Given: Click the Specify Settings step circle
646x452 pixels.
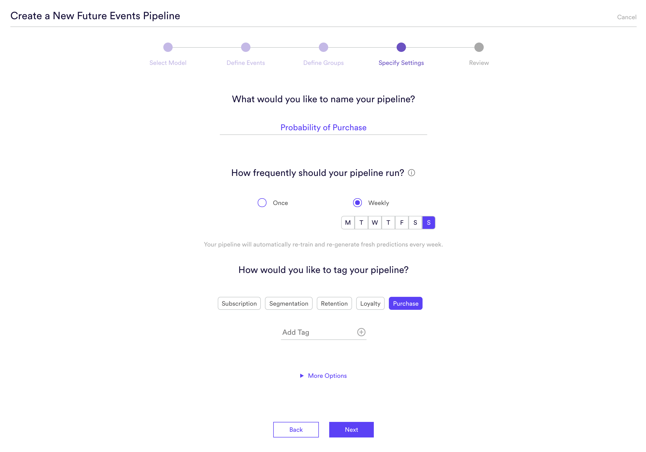Looking at the screenshot, I should click(401, 47).
